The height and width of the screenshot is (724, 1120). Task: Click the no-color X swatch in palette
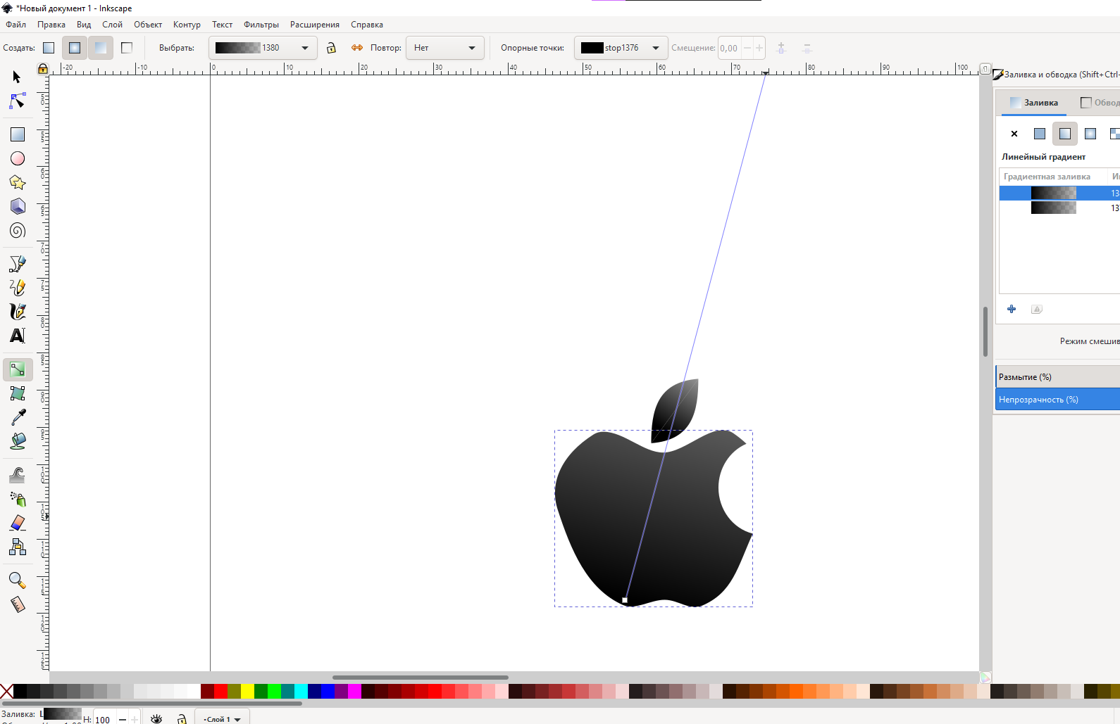click(6, 691)
